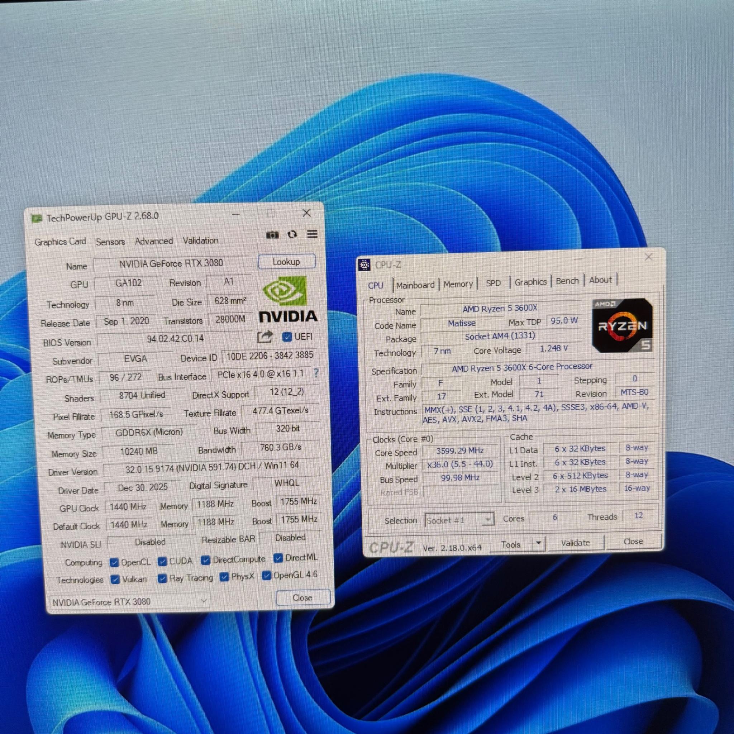Click the Bandwidth value 760.3 GB/s
Image resolution: width=734 pixels, height=734 pixels.
280,448
